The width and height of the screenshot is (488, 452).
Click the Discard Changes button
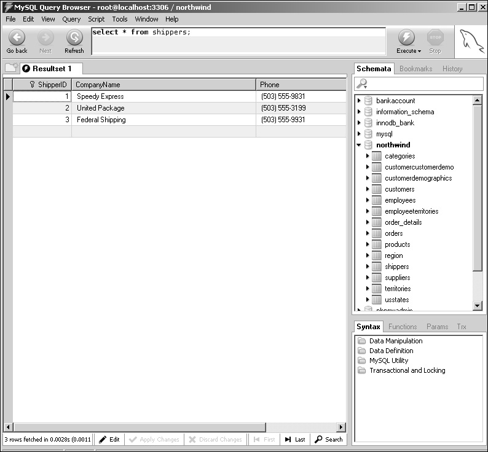[215, 439]
